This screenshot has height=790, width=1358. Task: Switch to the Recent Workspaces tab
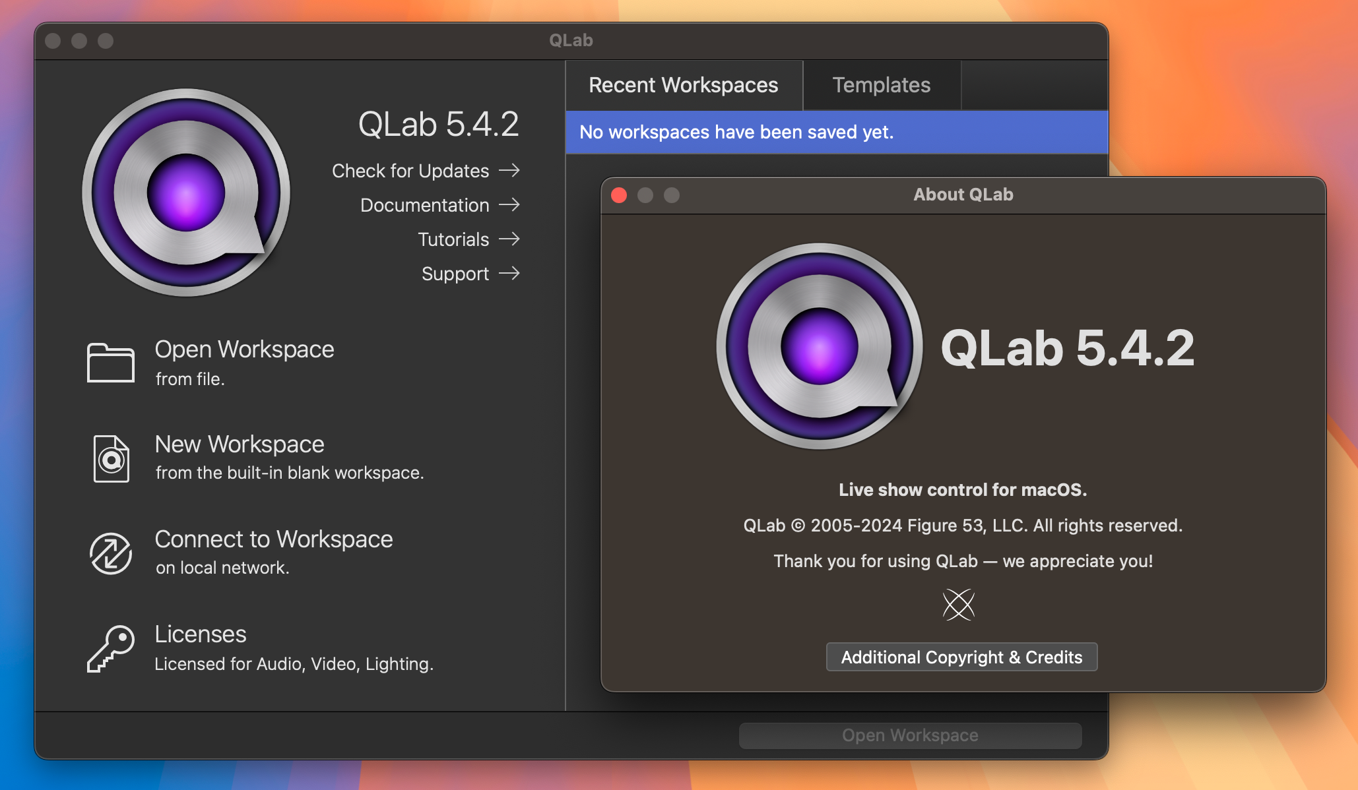[684, 85]
